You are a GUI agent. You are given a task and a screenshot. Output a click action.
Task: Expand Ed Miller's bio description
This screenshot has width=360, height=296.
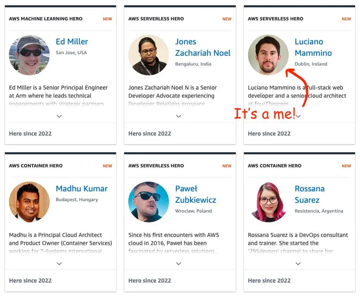point(59,116)
